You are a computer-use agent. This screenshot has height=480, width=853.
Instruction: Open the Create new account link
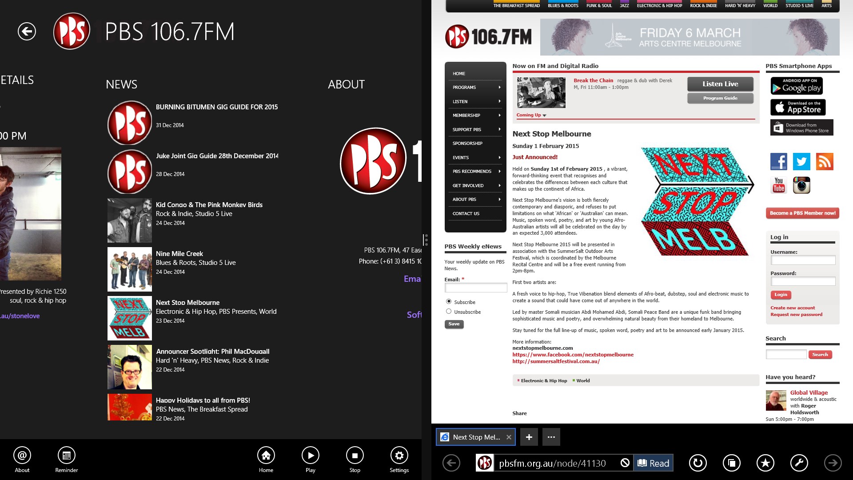(793, 308)
